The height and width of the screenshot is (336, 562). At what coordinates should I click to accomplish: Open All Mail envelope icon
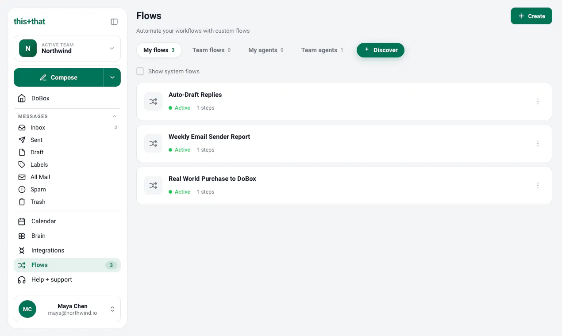pyautogui.click(x=22, y=177)
